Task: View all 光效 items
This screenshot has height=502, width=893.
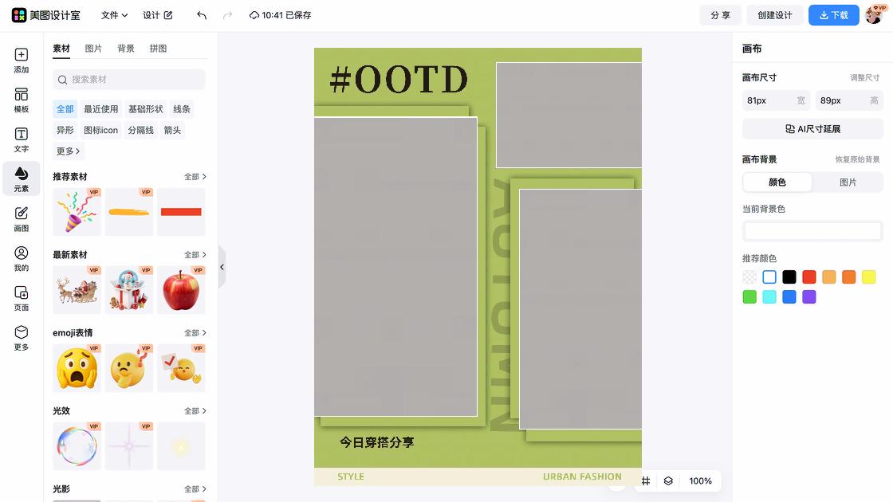Action: 195,411
